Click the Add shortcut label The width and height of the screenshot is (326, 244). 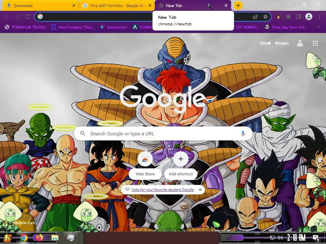coord(181,174)
